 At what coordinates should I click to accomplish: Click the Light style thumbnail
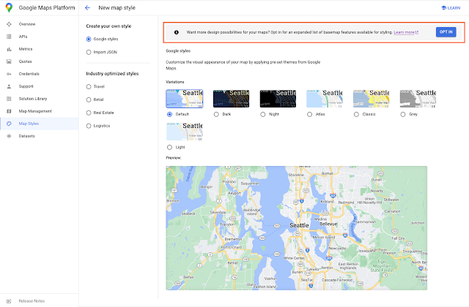(x=185, y=132)
